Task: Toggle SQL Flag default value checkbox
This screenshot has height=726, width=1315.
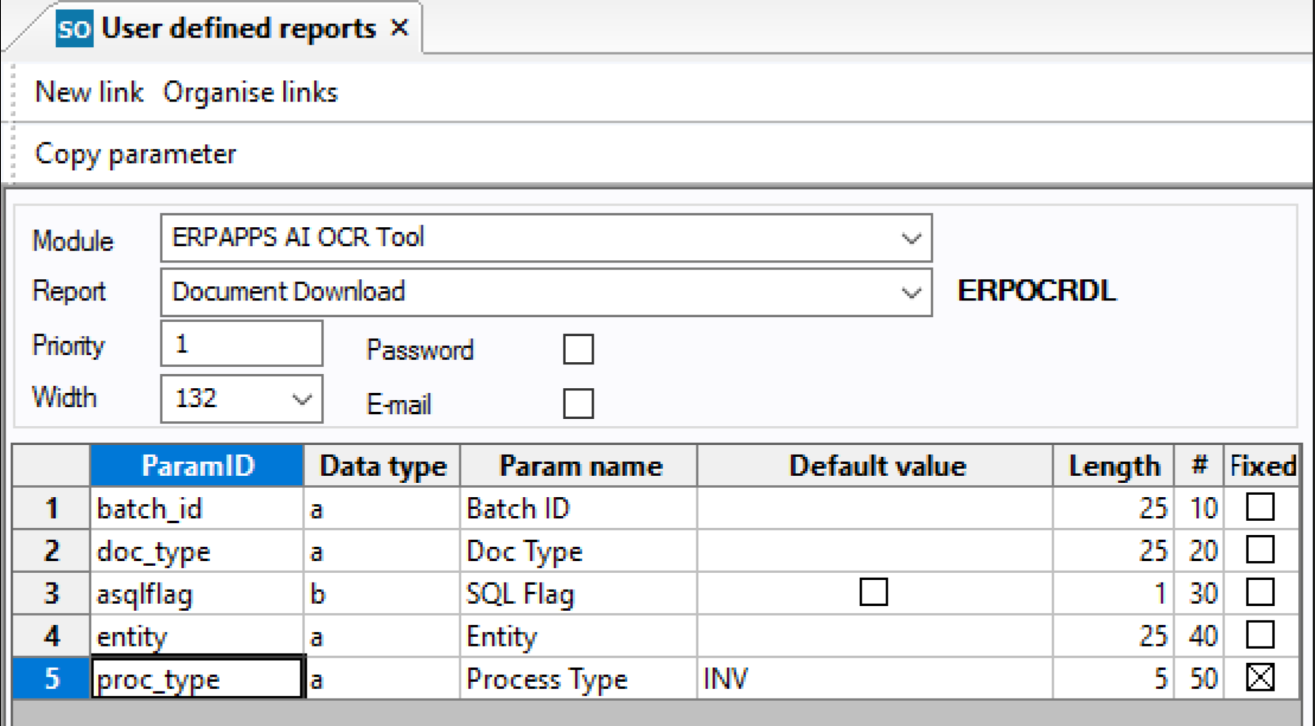Action: click(873, 593)
